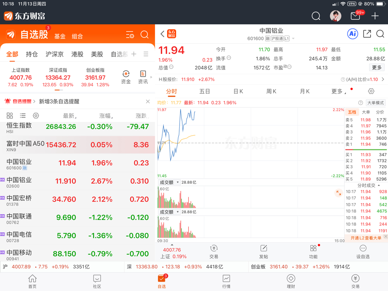Go back using the left chevron

coord(162,34)
